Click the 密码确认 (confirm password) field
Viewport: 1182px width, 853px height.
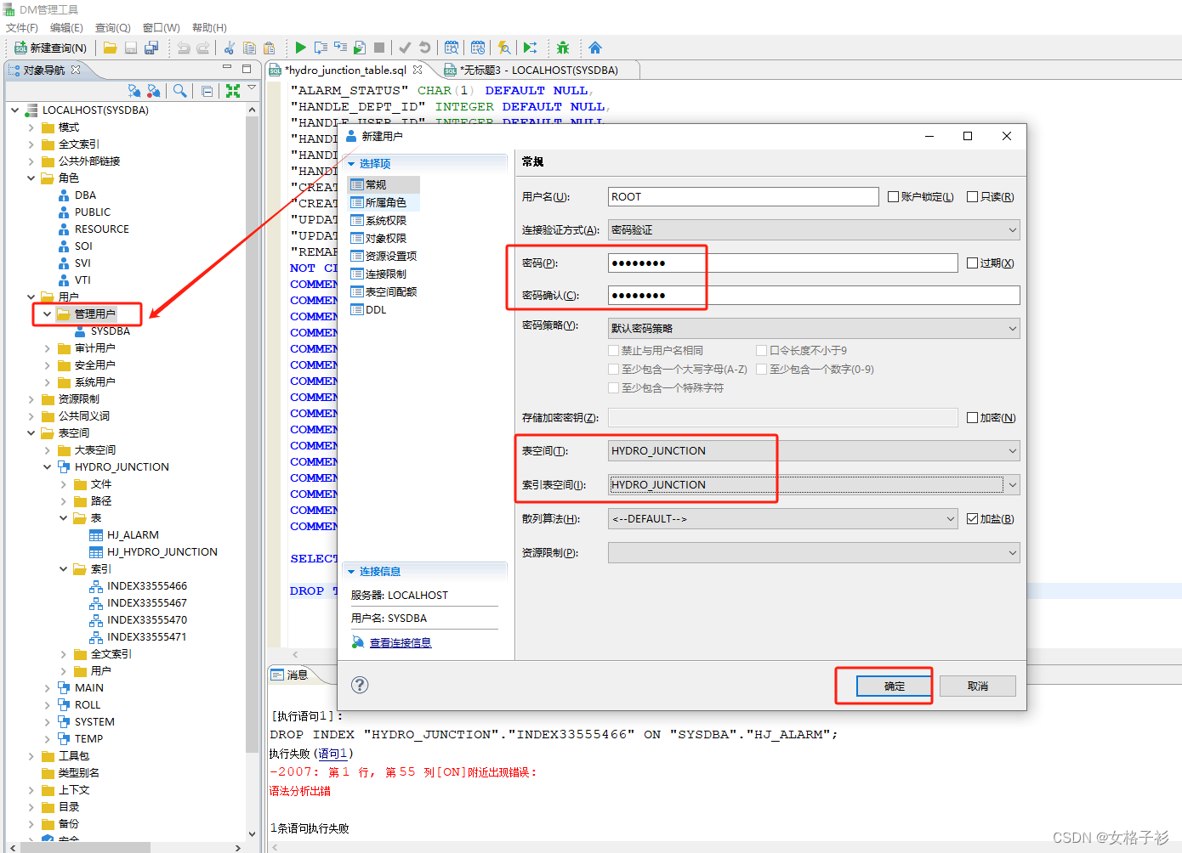(814, 295)
